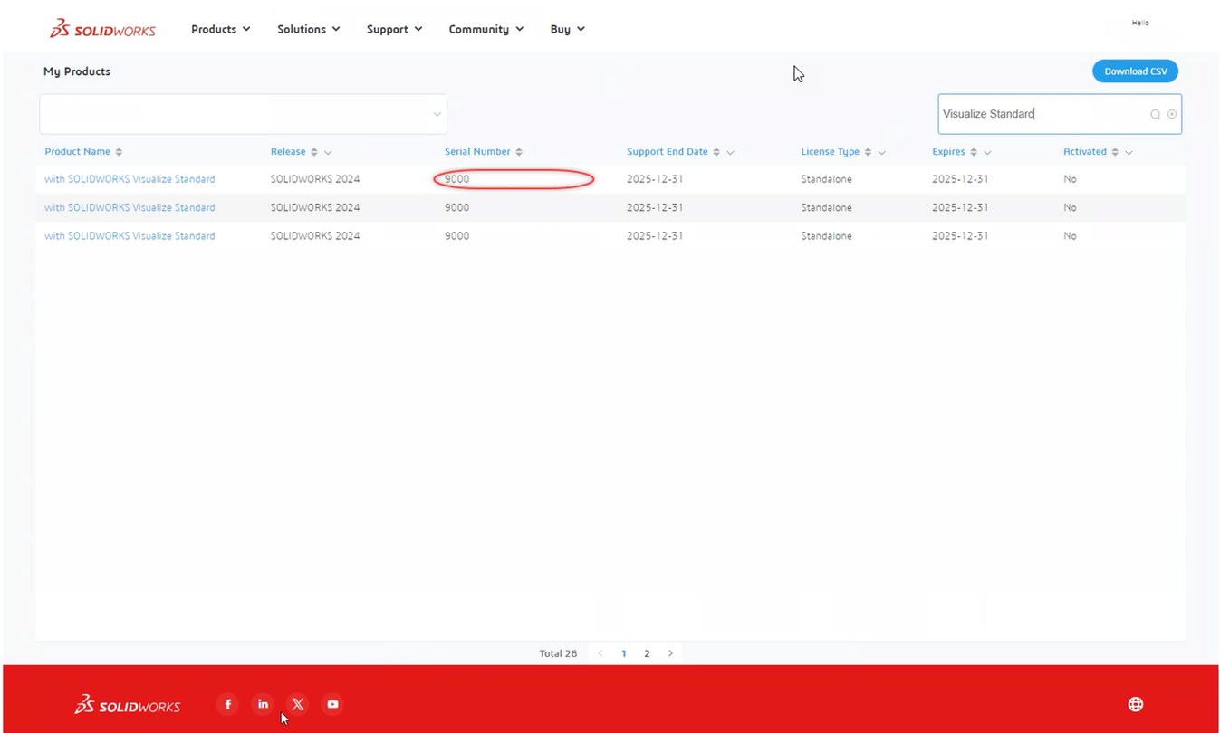This screenshot has height=733, width=1220.
Task: Select third row serial number 9000
Action: [x=456, y=235]
